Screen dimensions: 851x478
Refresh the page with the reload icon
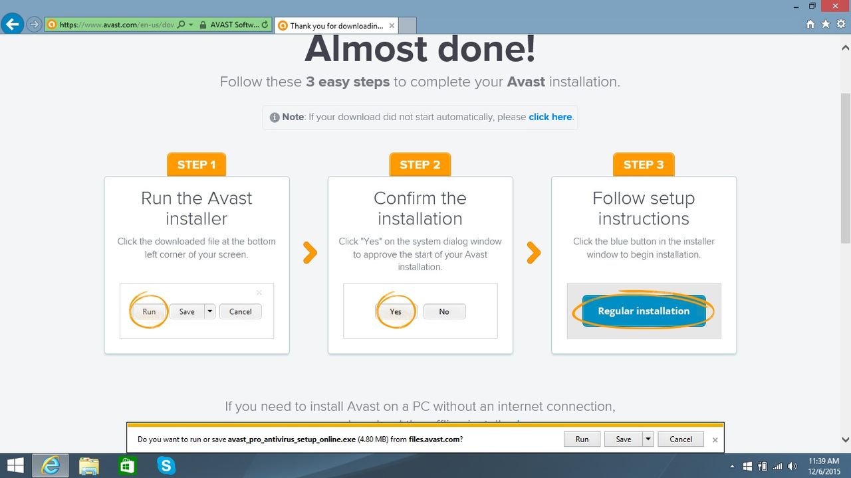(x=265, y=25)
